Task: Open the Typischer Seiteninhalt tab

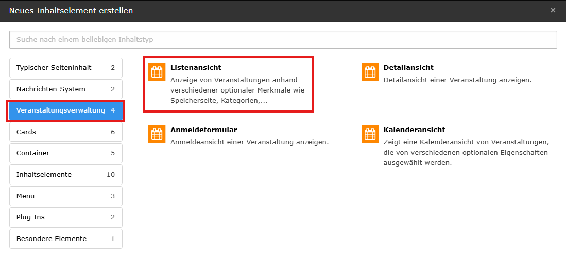Action: tap(65, 68)
